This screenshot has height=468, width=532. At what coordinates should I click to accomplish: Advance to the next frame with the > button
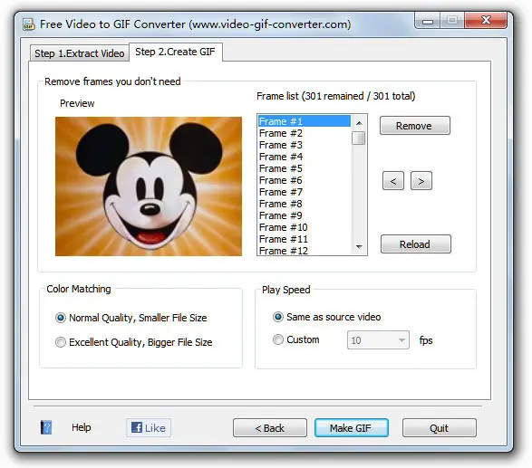pyautogui.click(x=421, y=181)
